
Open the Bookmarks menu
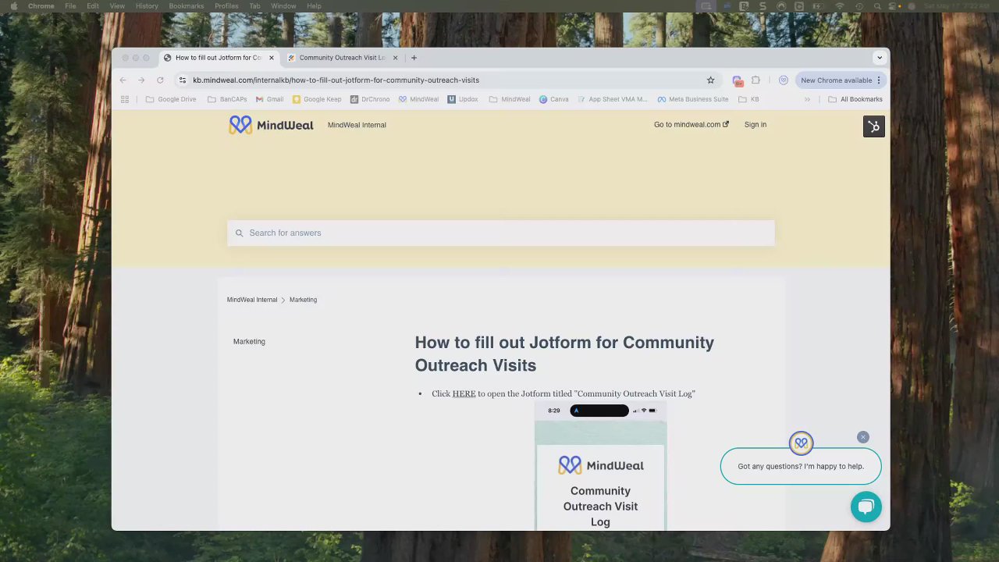187,6
